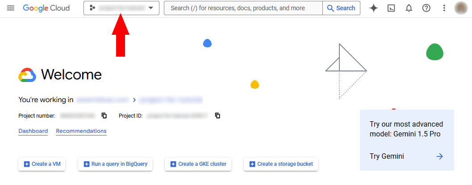This screenshot has height=185, width=472.
Task: Open the user account avatar
Action: click(x=461, y=8)
